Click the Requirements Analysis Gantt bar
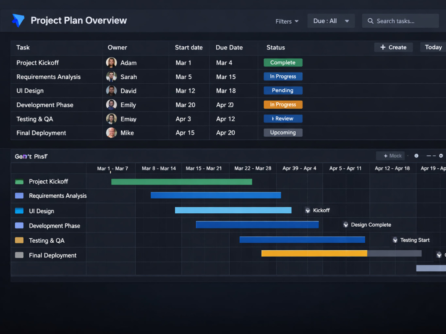The height and width of the screenshot is (334, 446). (216, 195)
